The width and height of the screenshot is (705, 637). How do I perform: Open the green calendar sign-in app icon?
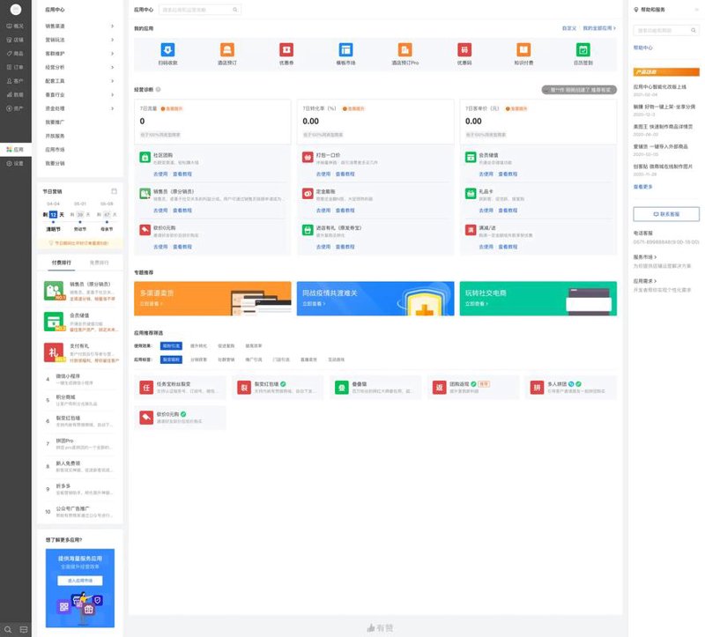click(x=583, y=50)
